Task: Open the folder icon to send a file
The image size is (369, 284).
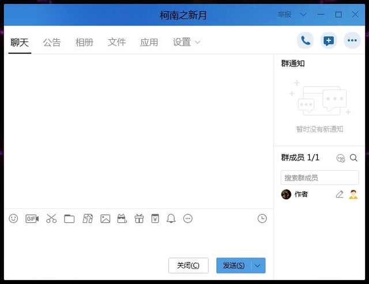Action: [x=69, y=219]
